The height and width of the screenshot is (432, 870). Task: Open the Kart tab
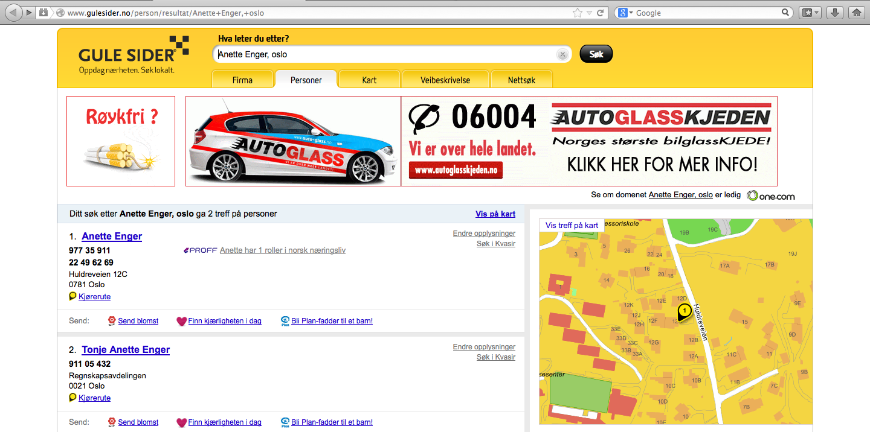(x=369, y=80)
